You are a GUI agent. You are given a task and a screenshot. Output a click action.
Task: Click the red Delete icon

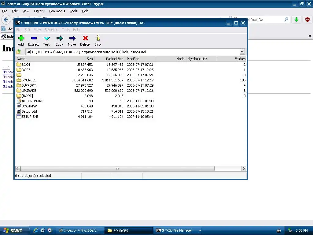point(85,38)
